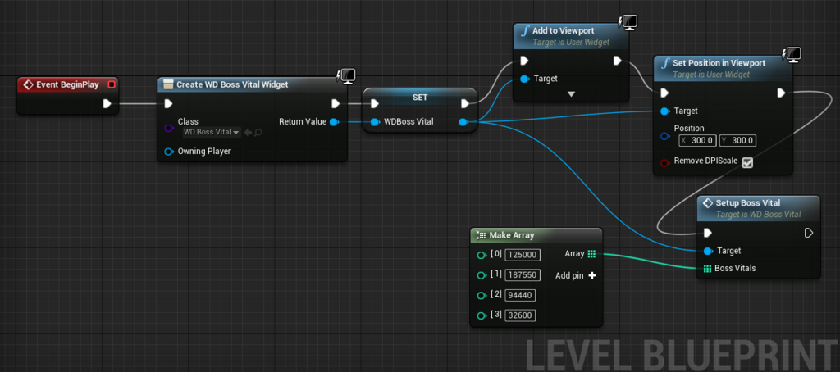The width and height of the screenshot is (840, 372).
Task: Click Make Array element [2] pin
Action: tap(481, 295)
